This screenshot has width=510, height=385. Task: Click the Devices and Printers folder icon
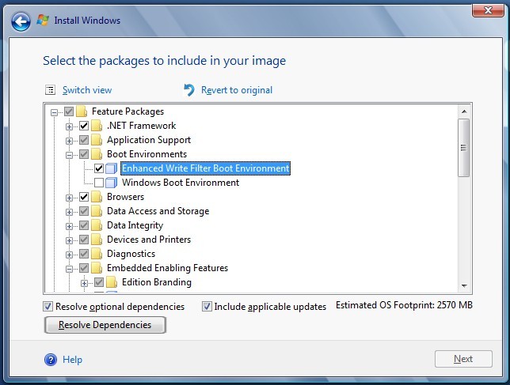[97, 240]
